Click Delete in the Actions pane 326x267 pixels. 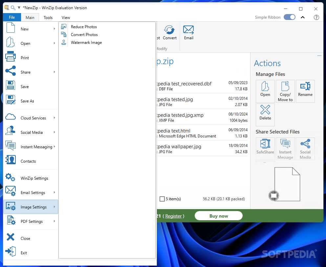[265, 115]
